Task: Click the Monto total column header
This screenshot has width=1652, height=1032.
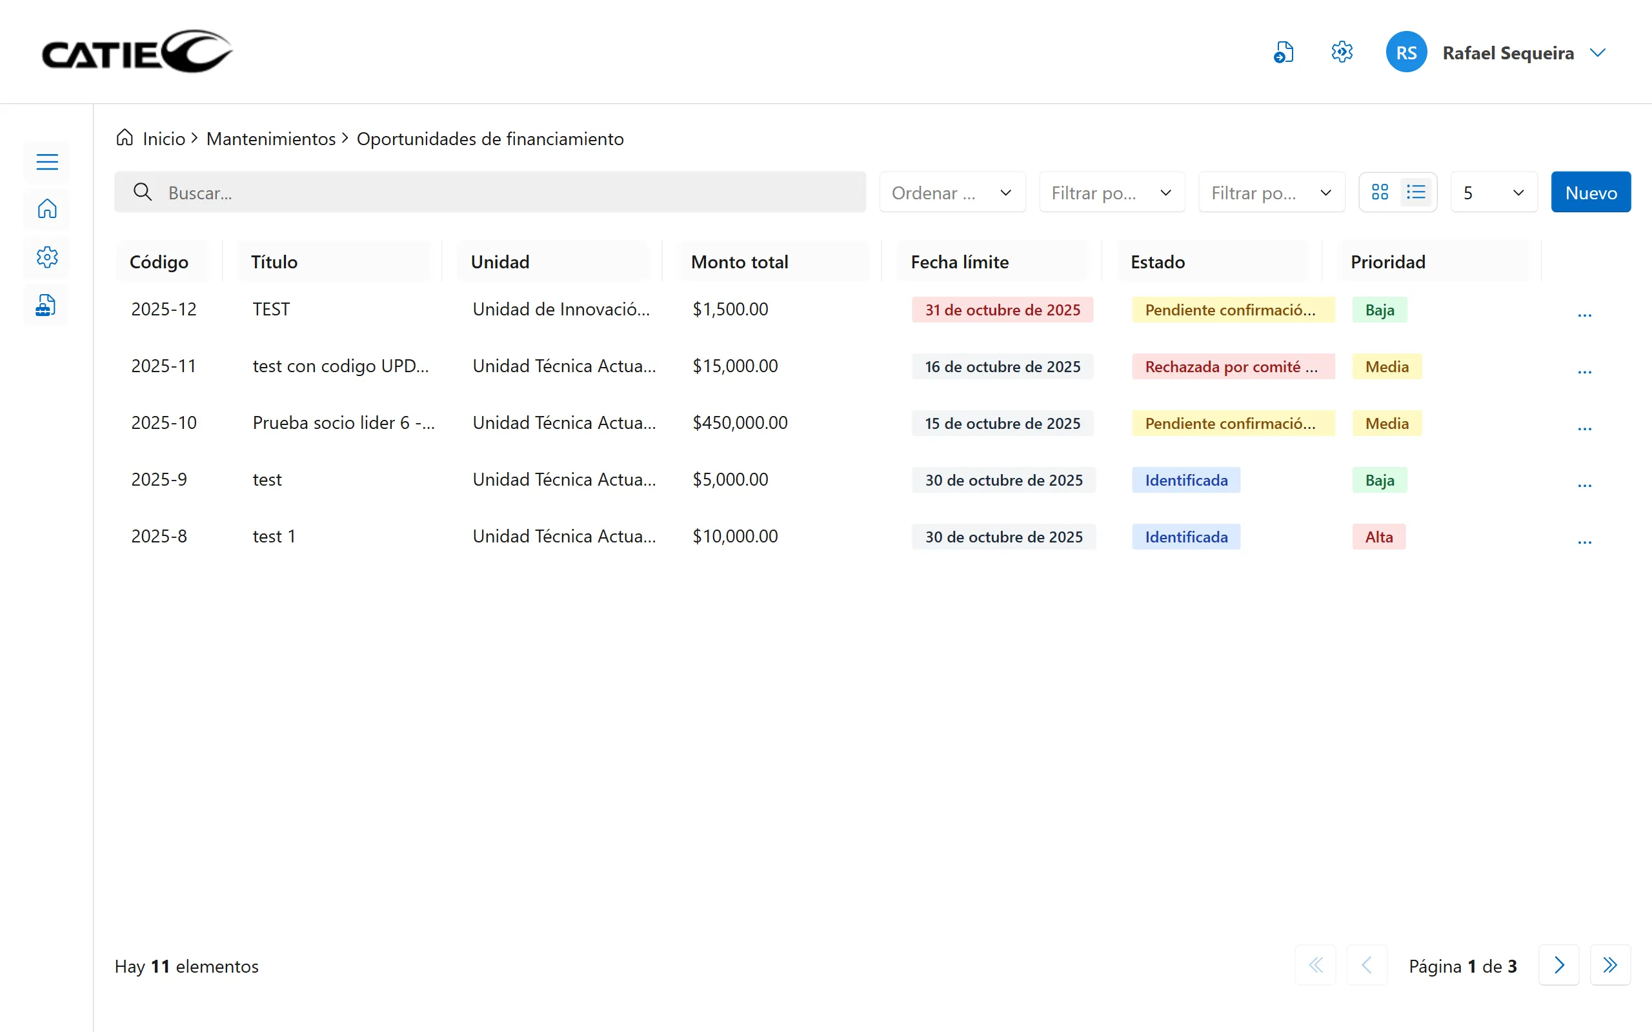Action: [x=740, y=262]
